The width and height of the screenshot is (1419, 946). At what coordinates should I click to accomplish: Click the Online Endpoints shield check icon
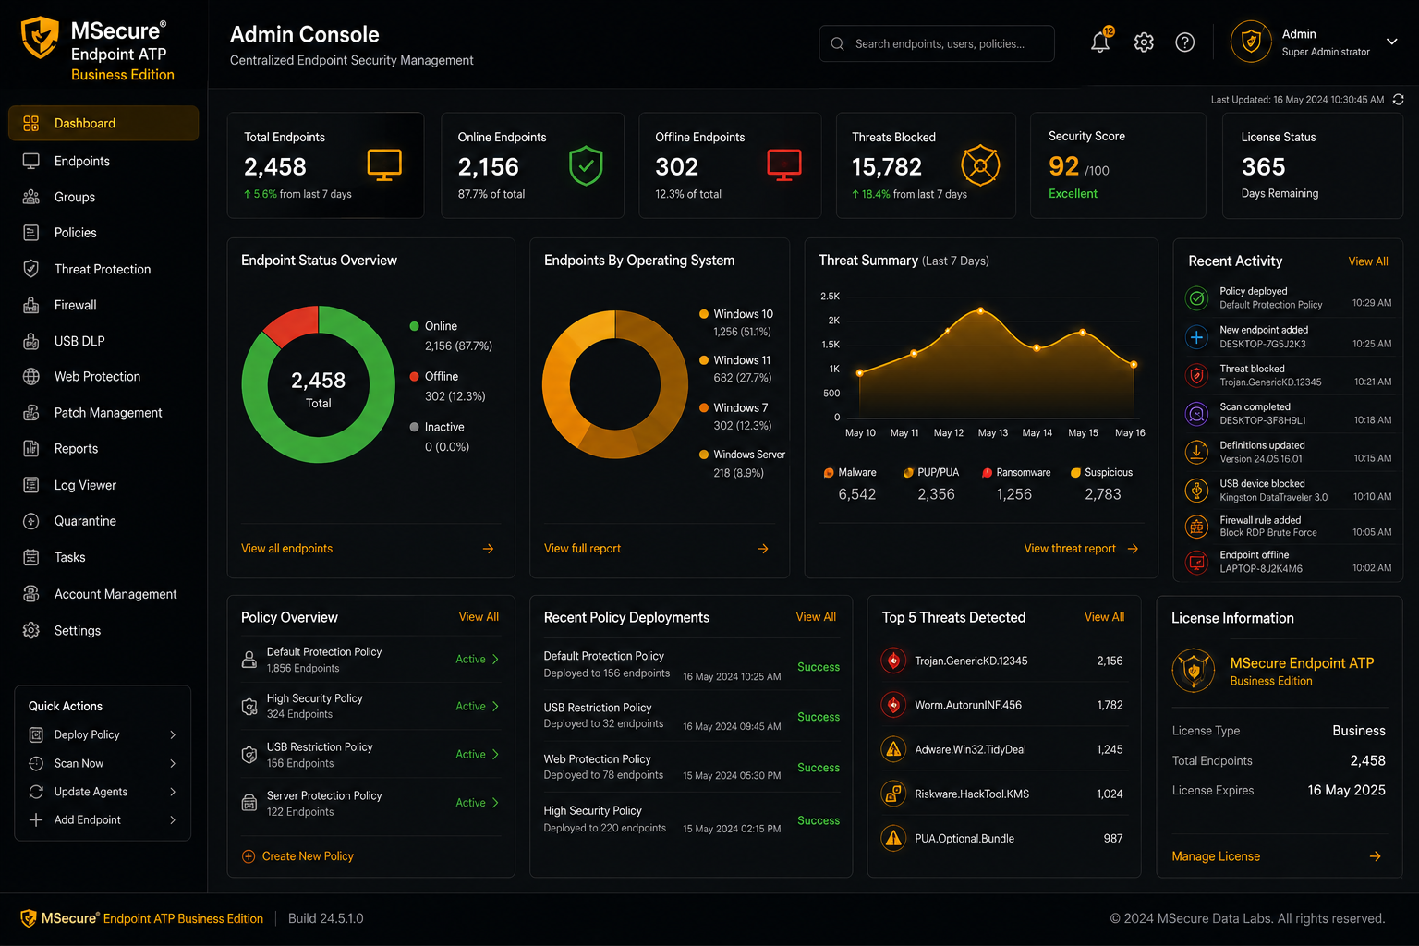pos(586,165)
